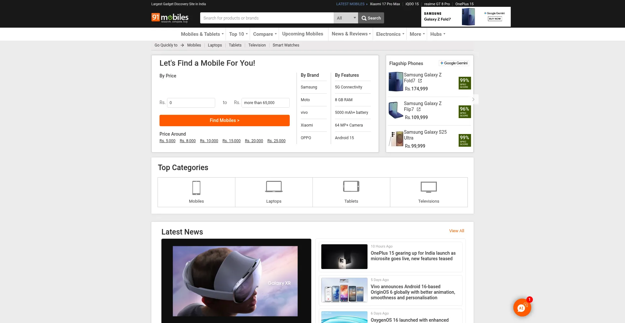The width and height of the screenshot is (625, 323).
Task: Go quickly to Smart Watches
Action: 286,45
